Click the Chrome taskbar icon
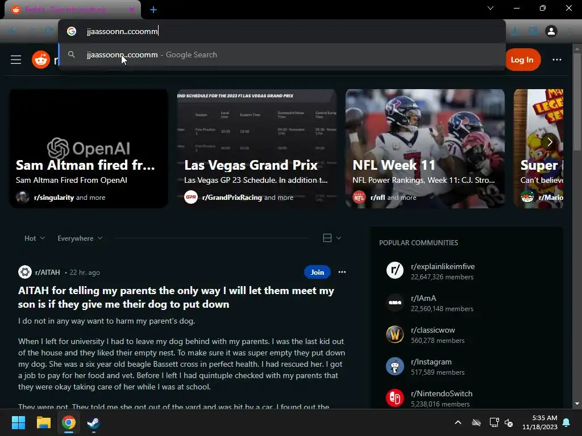 pyautogui.click(x=69, y=422)
